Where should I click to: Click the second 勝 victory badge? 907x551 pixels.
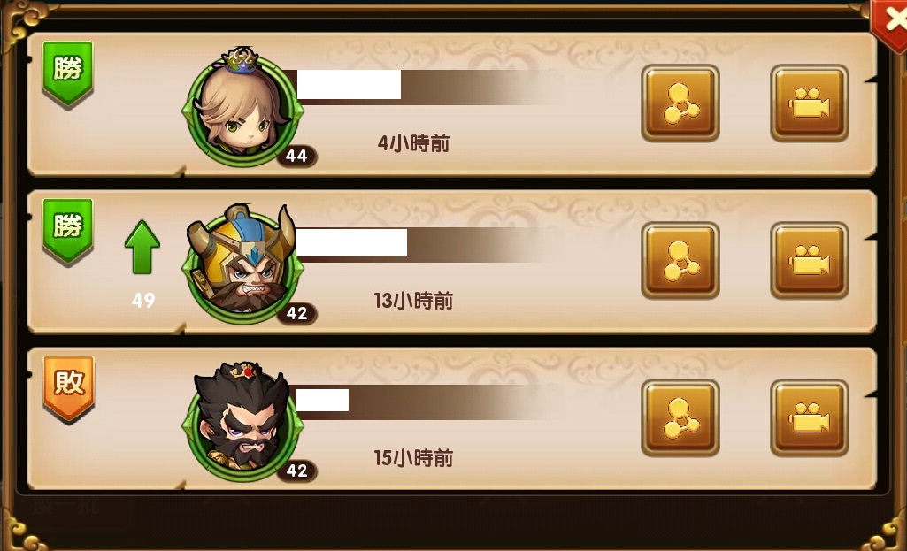coord(67,231)
